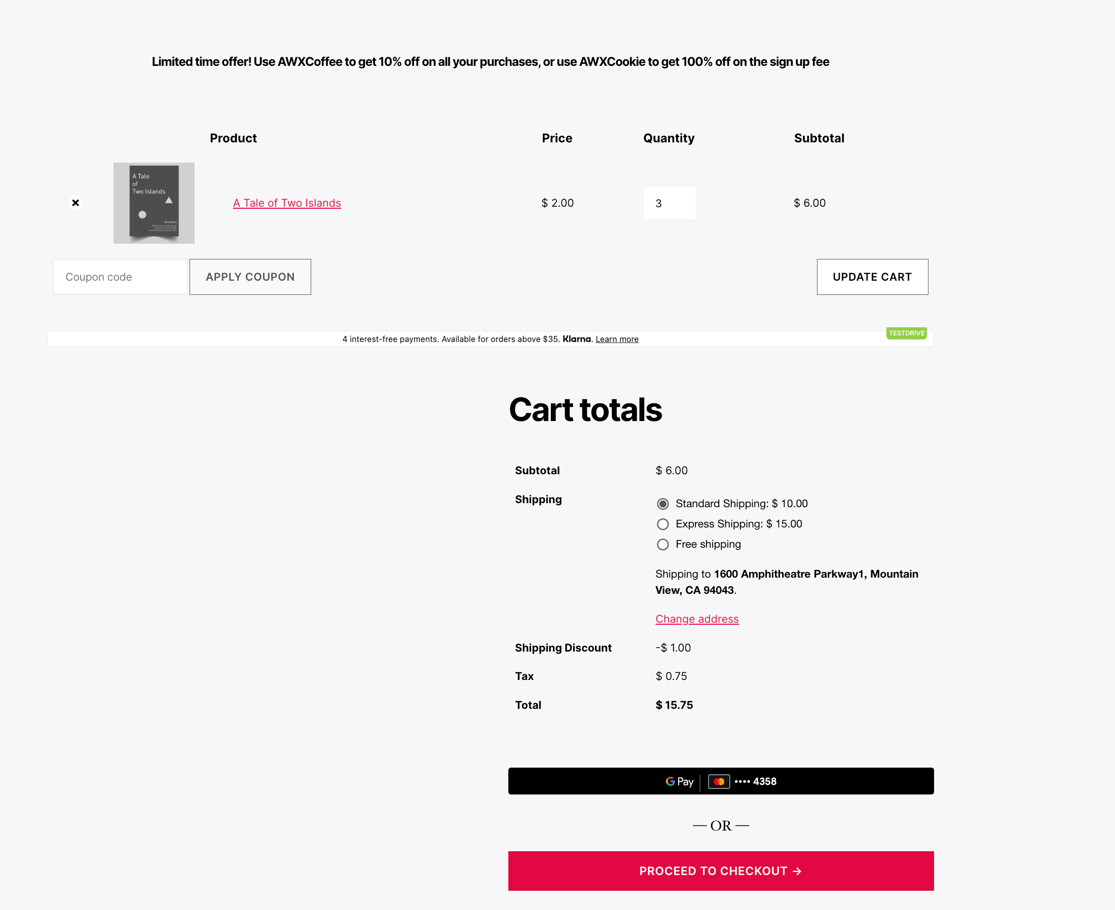Click the Klarna brand logo text
This screenshot has width=1115, height=910.
coord(576,339)
